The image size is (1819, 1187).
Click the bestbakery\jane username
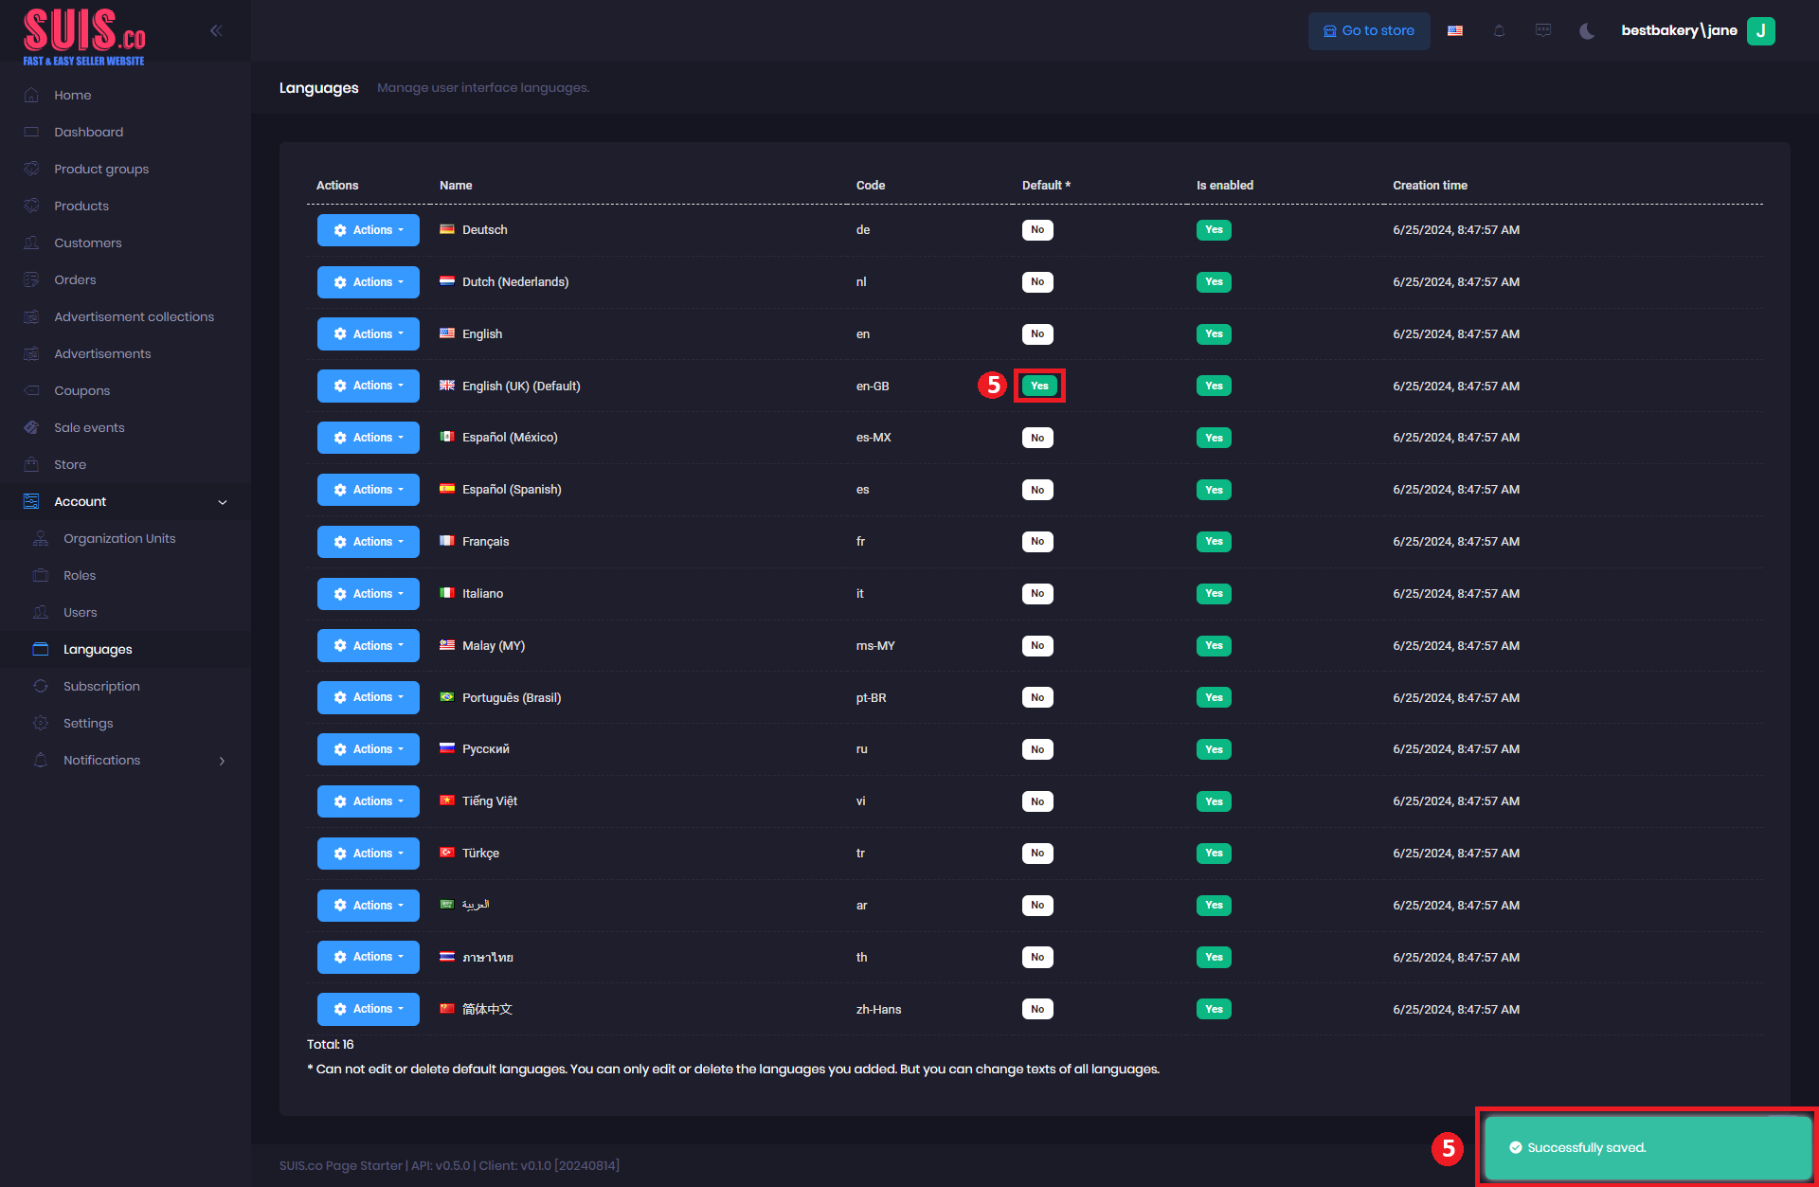tap(1679, 30)
